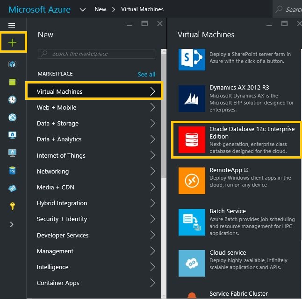The height and width of the screenshot is (299, 302).
Task: Open the clock recent icon in sidebar
Action: [13, 99]
